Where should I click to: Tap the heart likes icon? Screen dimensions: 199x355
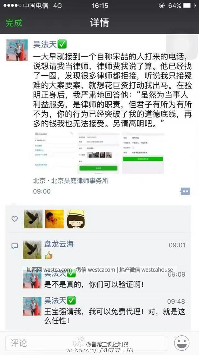click(x=15, y=219)
